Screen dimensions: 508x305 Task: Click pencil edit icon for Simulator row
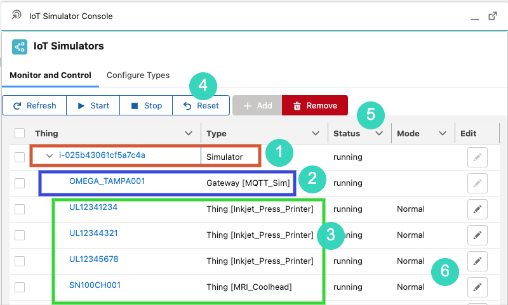coord(478,157)
